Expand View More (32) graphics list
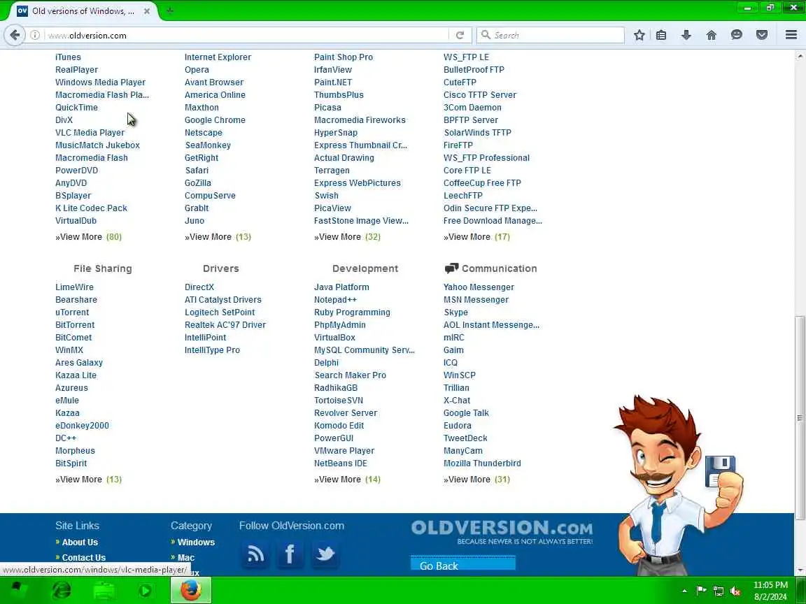Image resolution: width=806 pixels, height=604 pixels. coord(348,237)
